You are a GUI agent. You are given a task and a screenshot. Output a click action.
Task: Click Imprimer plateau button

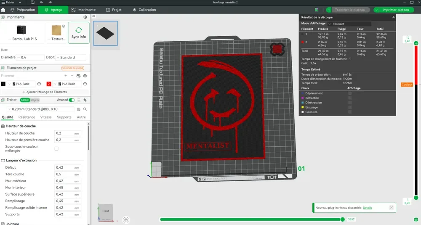point(396,10)
